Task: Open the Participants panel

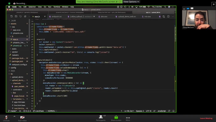Action: [101, 118]
